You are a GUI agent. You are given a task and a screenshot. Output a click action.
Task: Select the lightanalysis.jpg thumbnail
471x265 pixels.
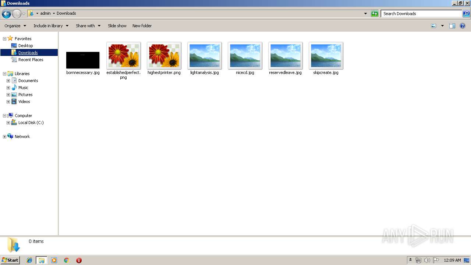205,56
